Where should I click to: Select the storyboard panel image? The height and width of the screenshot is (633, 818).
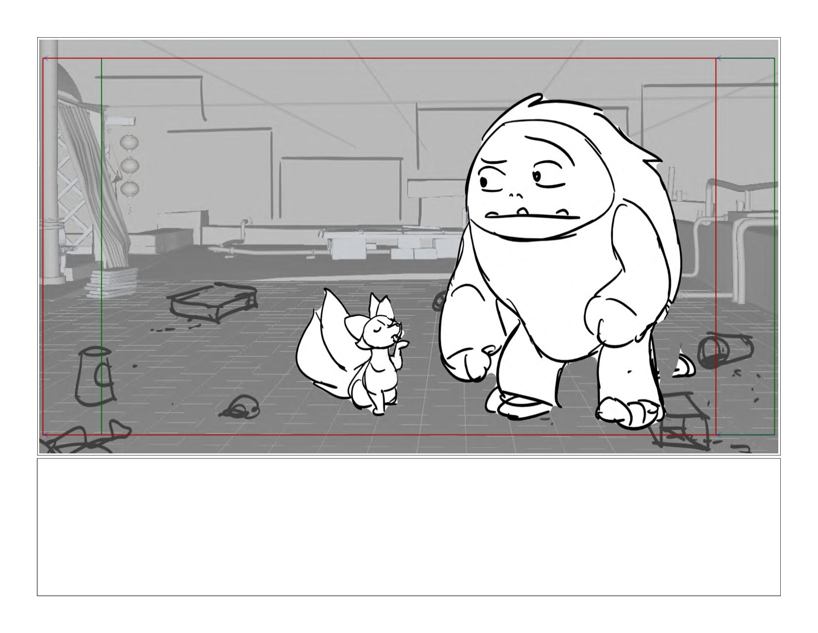409,246
